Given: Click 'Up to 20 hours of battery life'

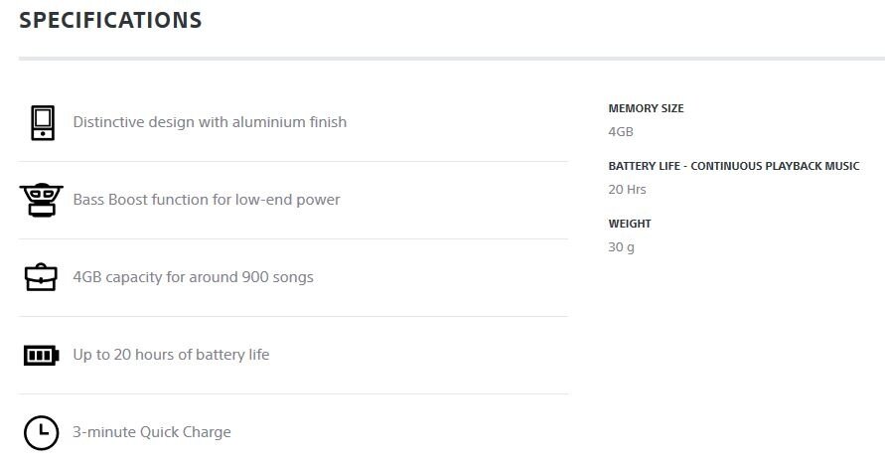Looking at the screenshot, I should point(171,355).
